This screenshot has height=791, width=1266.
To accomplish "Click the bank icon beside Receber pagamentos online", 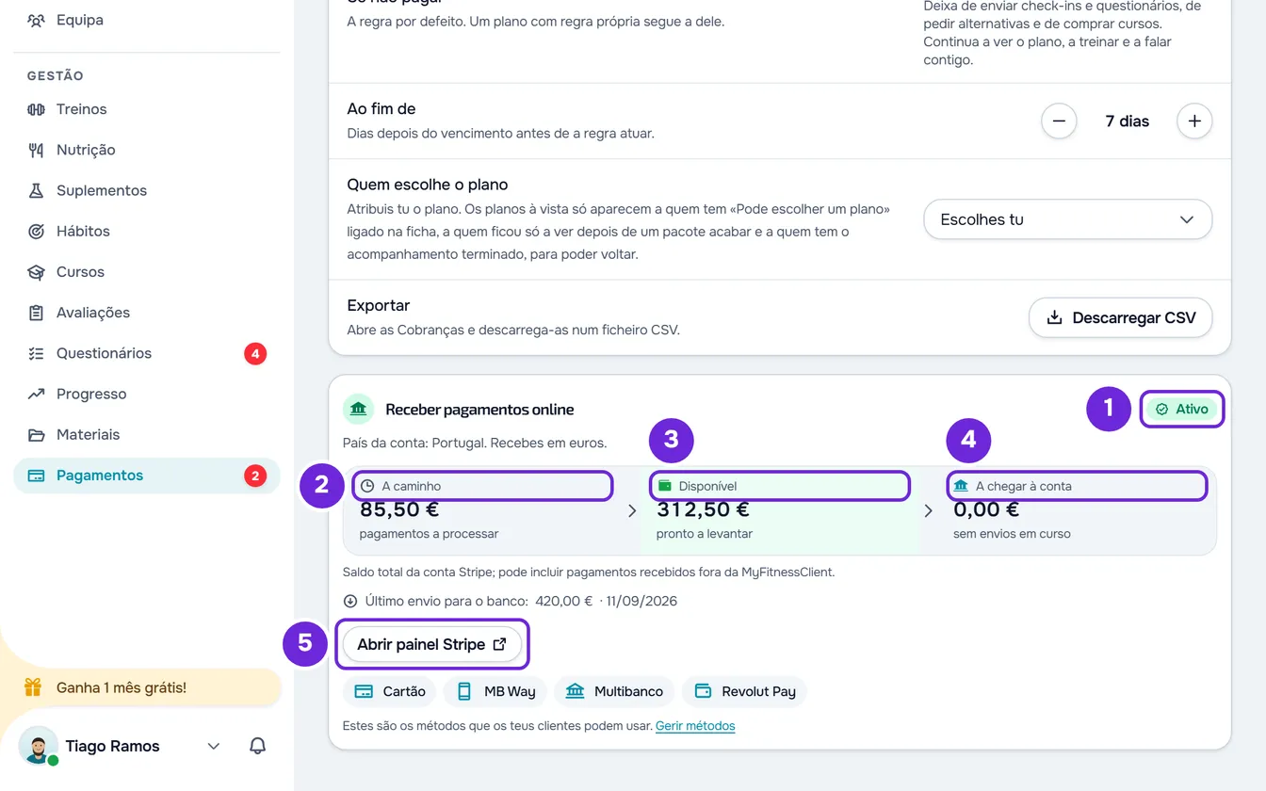I will (x=358, y=410).
